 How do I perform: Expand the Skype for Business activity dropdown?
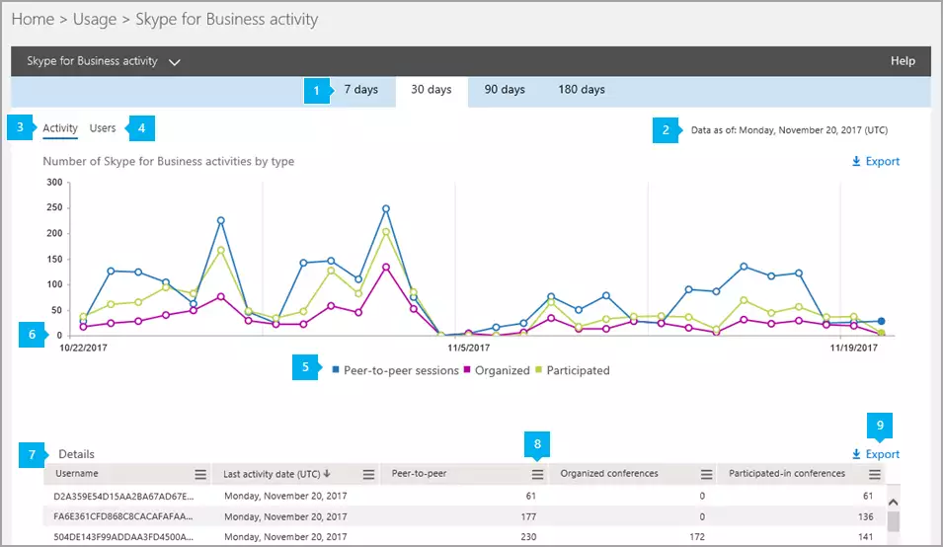(x=175, y=61)
